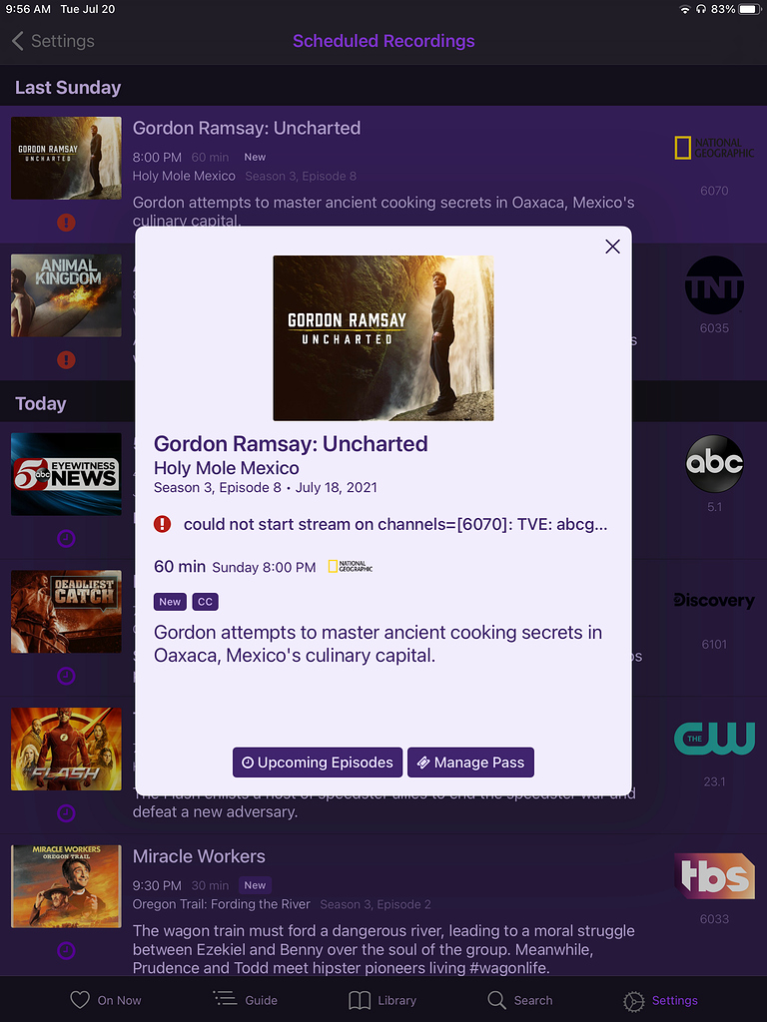Viewport: 767px width, 1022px height.
Task: Select the Deadliest Catch thumbnail
Action: tap(66, 612)
